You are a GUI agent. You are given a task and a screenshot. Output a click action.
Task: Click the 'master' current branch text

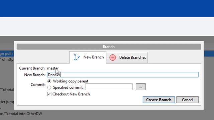(53, 68)
